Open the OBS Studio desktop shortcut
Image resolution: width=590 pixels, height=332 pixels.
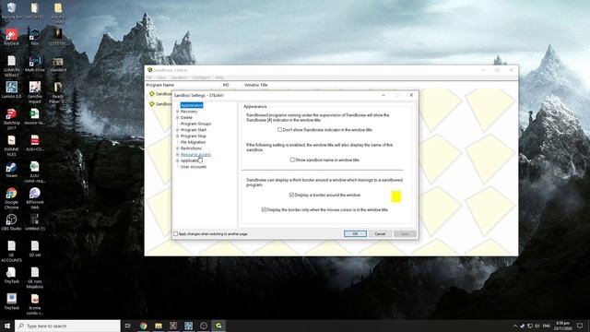11,222
